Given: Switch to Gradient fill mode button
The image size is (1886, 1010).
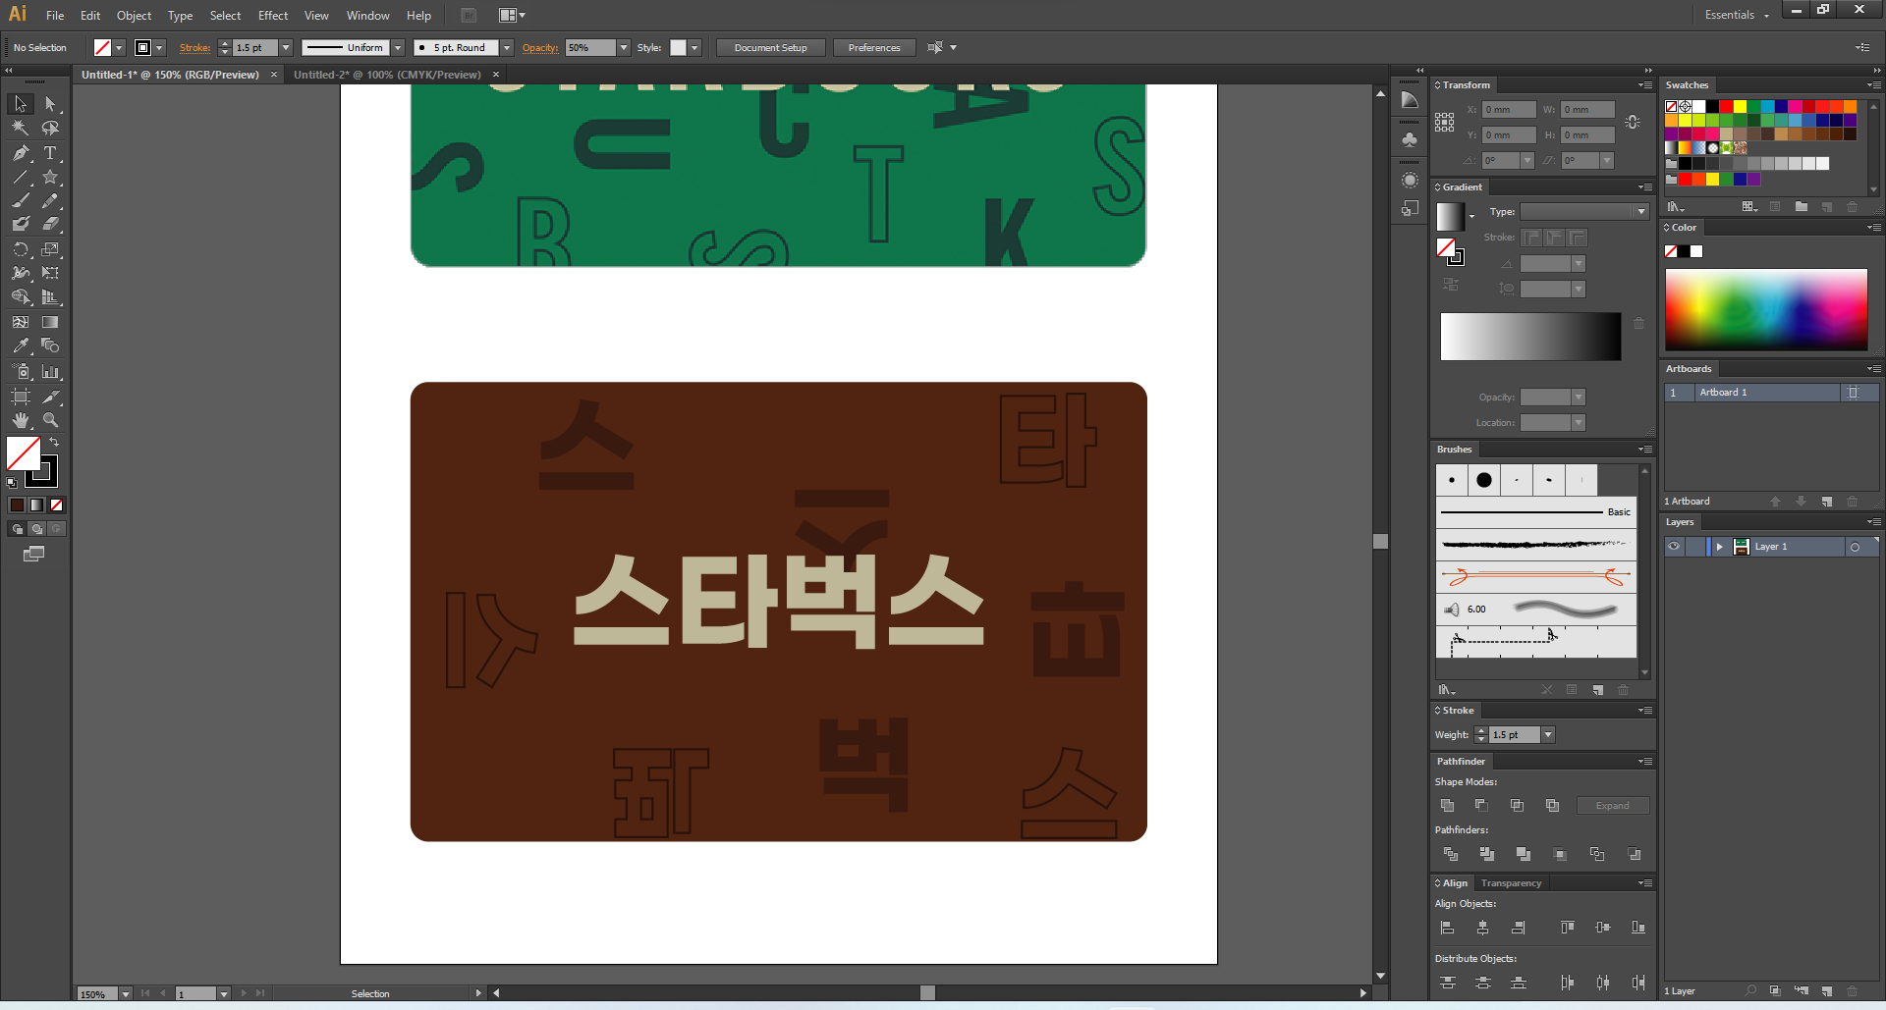Looking at the screenshot, I should pyautogui.click(x=36, y=505).
